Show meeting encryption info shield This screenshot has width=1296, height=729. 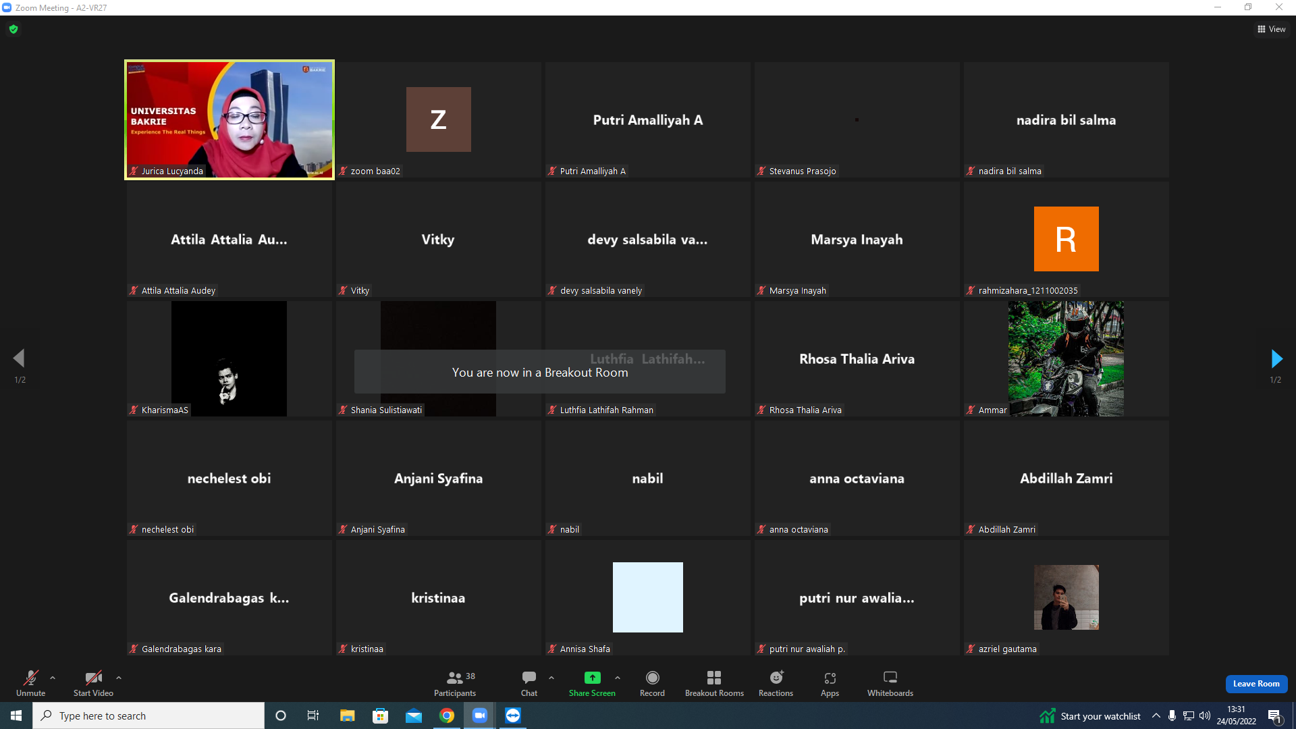(x=13, y=29)
